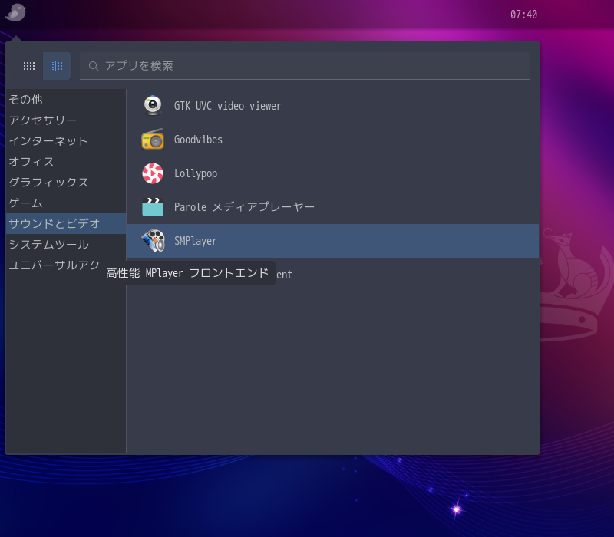614x537 pixels.
Task: Launch Lollypop music player label
Action: tap(196, 173)
